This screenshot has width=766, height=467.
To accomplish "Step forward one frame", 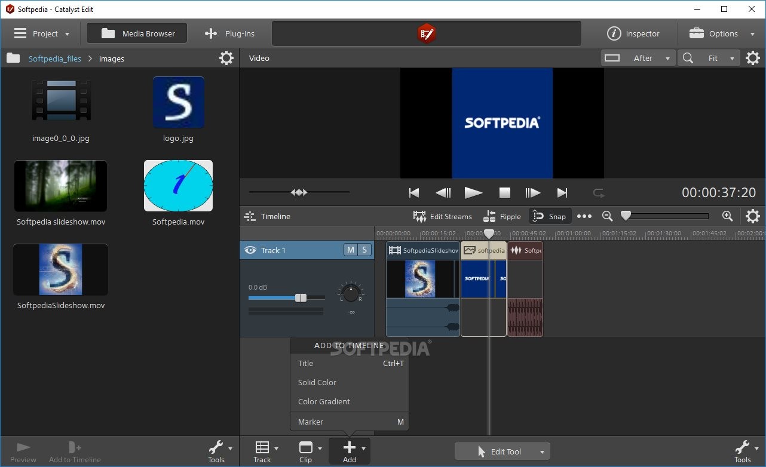I will click(x=532, y=192).
